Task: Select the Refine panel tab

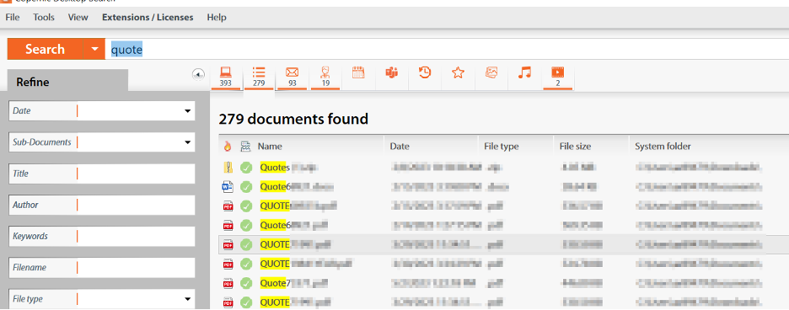Action: click(x=68, y=82)
